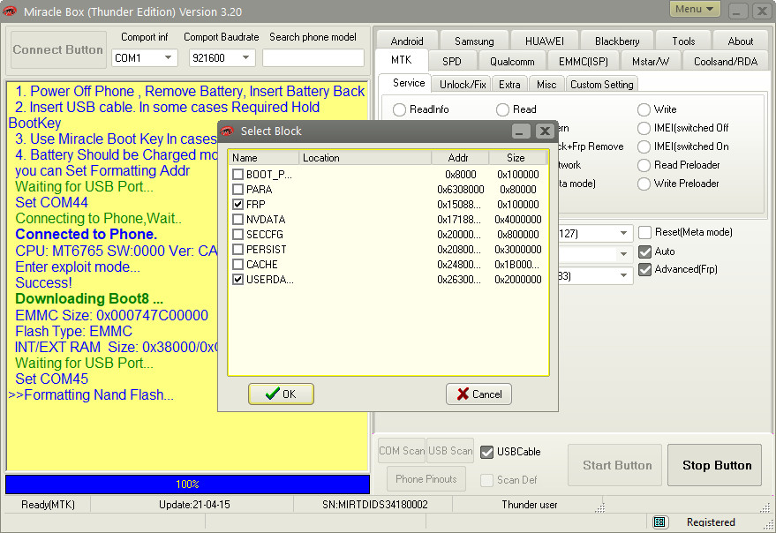Tick the CACHE block checkbox
This screenshot has height=533, width=776.
pos(238,264)
